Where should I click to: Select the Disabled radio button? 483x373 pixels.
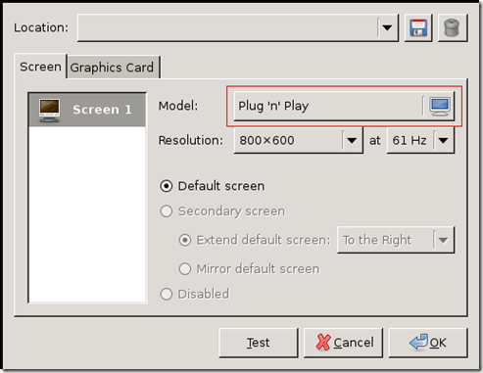click(x=167, y=294)
